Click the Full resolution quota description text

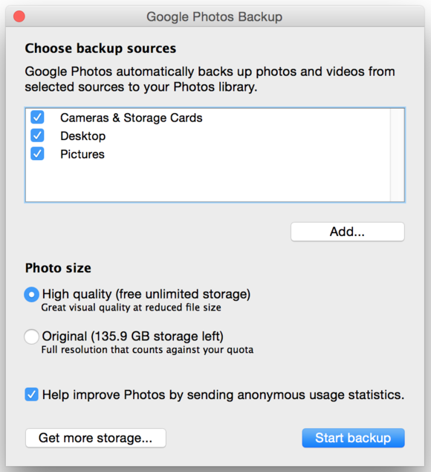147,350
